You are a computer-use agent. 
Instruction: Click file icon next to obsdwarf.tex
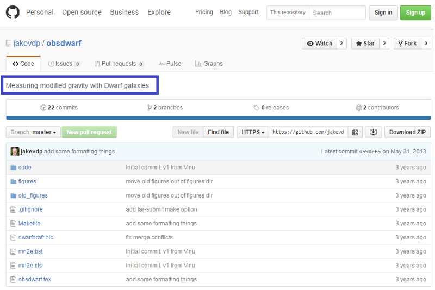[x=13, y=280]
